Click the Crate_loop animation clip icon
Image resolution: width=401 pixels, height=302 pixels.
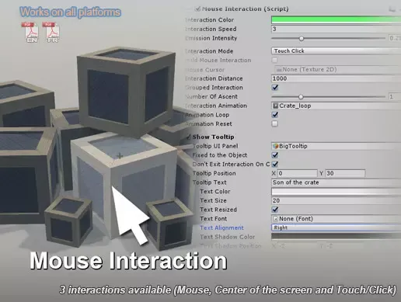tap(275, 106)
